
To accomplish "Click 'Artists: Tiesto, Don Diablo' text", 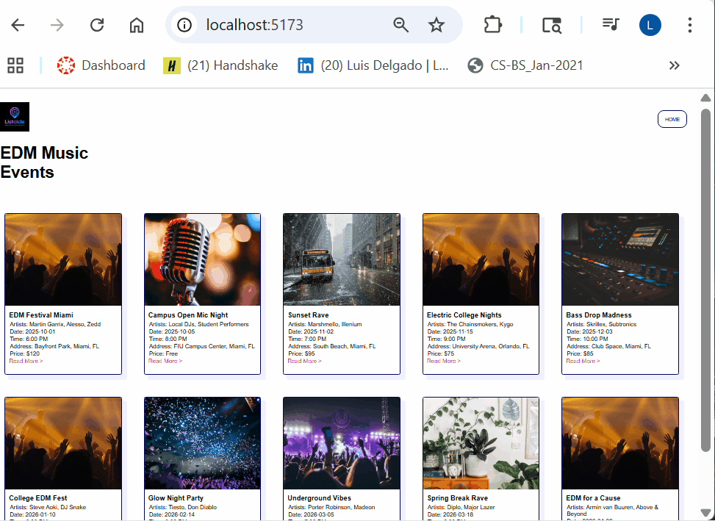I will click(x=183, y=507).
